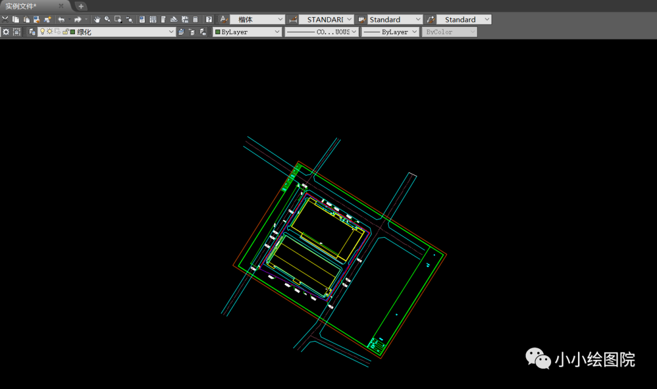Open the Tool Palettes window icon

pyautogui.click(x=164, y=19)
